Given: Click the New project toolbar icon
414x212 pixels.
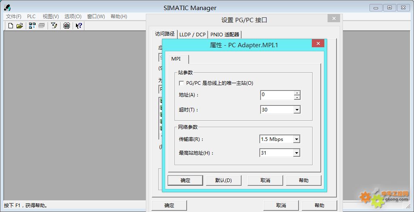Looking at the screenshot, I should tap(11, 25).
